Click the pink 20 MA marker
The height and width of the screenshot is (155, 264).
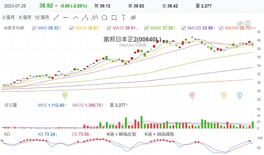192,95
